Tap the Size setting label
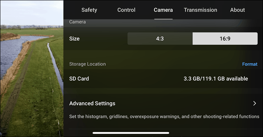This screenshot has width=263, height=137. (74, 39)
